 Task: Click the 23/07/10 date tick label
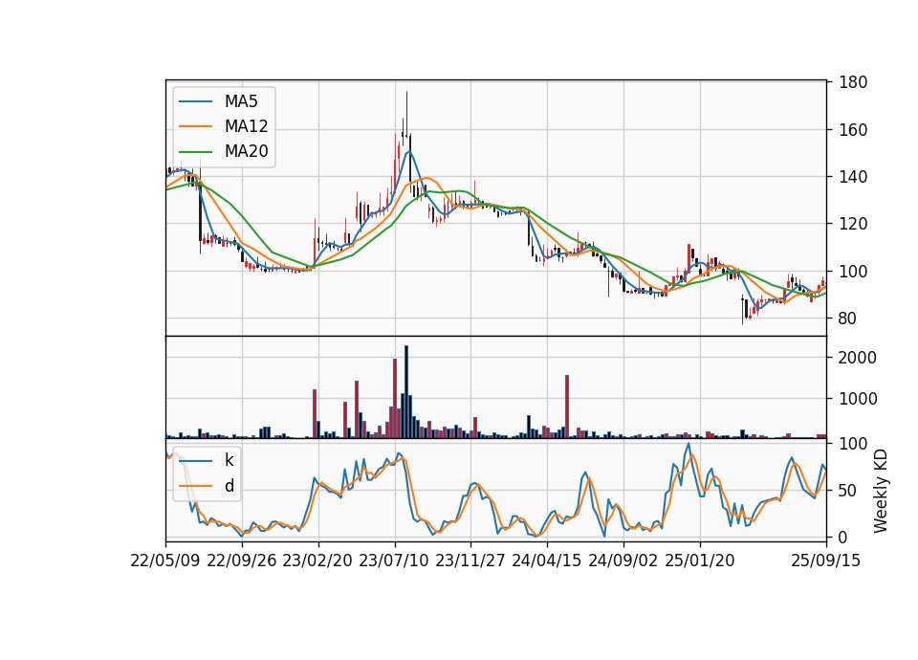[x=394, y=561]
